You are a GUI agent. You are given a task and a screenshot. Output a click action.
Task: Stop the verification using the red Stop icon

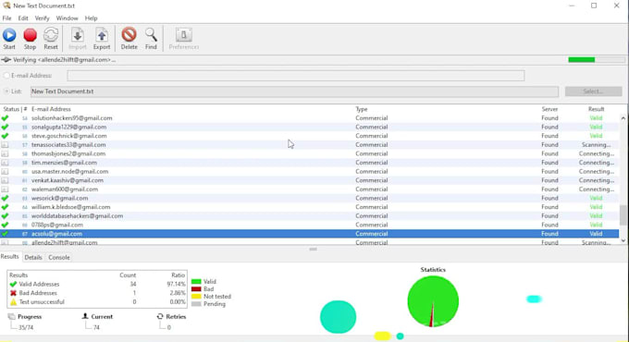click(x=31, y=35)
